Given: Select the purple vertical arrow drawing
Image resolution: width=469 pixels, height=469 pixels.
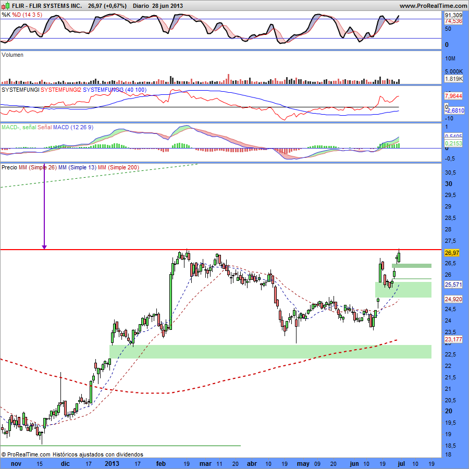Looking at the screenshot, I should point(44,207).
